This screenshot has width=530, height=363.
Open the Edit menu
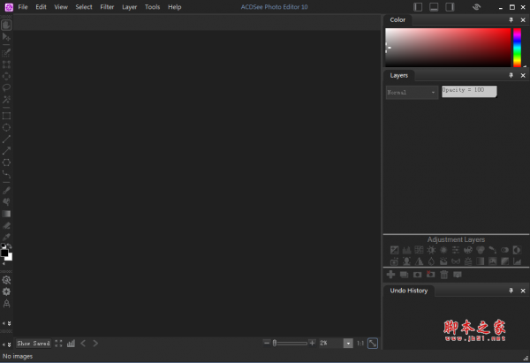pos(41,7)
